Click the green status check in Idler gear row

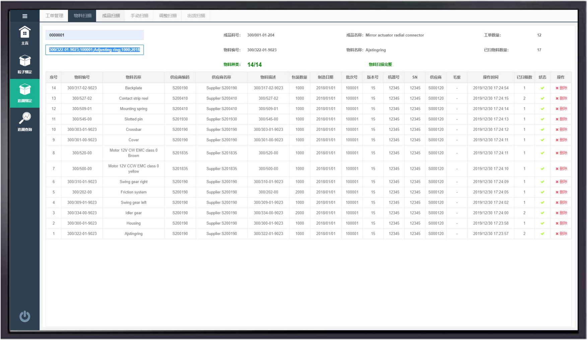[x=542, y=213]
